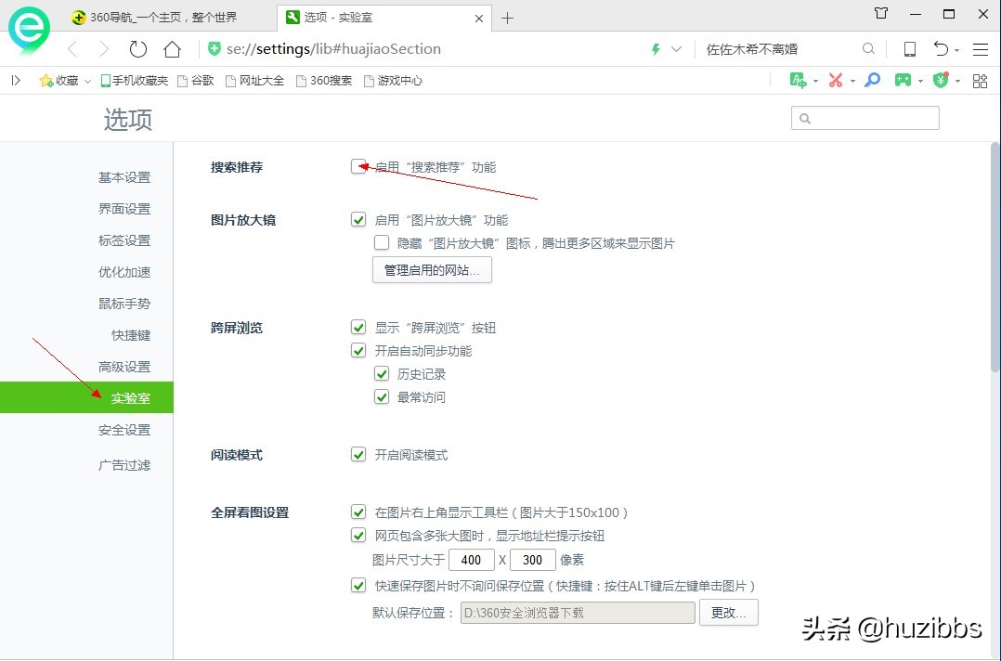The height and width of the screenshot is (661, 1001).
Task: Open the phone icon near the address bar
Action: [x=910, y=48]
